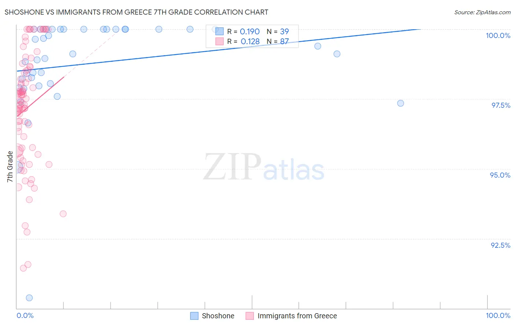
Task: Click the chart title text
Action: pos(136,12)
